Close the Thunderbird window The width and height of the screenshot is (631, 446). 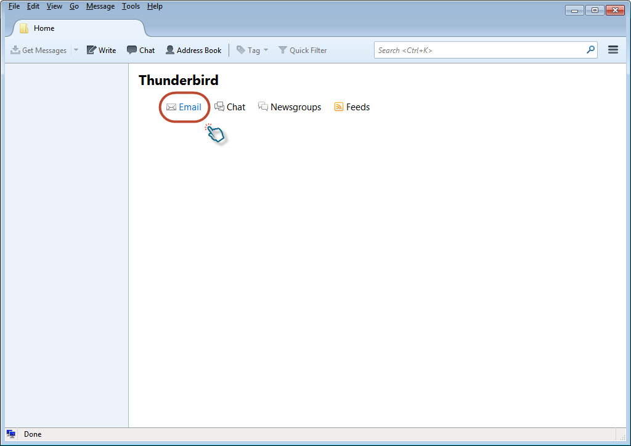(615, 10)
